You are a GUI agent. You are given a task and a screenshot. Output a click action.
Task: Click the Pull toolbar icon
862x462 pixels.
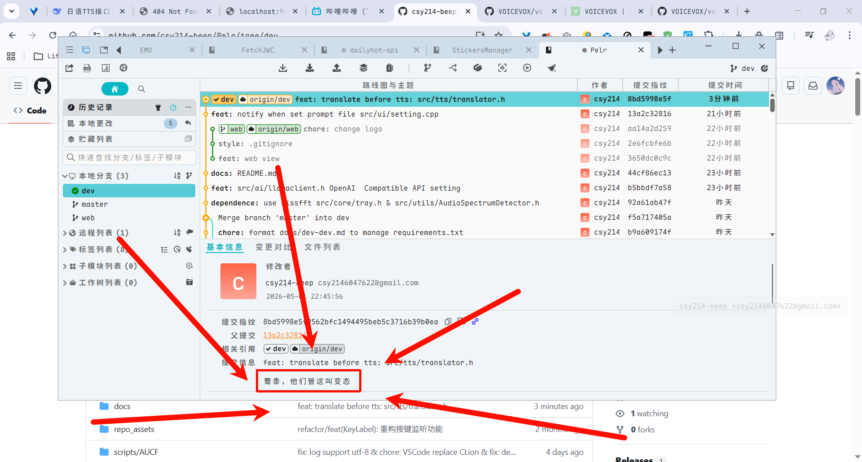click(x=310, y=68)
